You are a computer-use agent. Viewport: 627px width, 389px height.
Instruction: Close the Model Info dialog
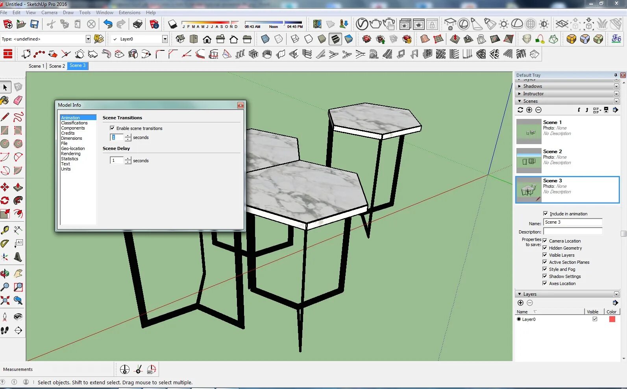coord(240,105)
